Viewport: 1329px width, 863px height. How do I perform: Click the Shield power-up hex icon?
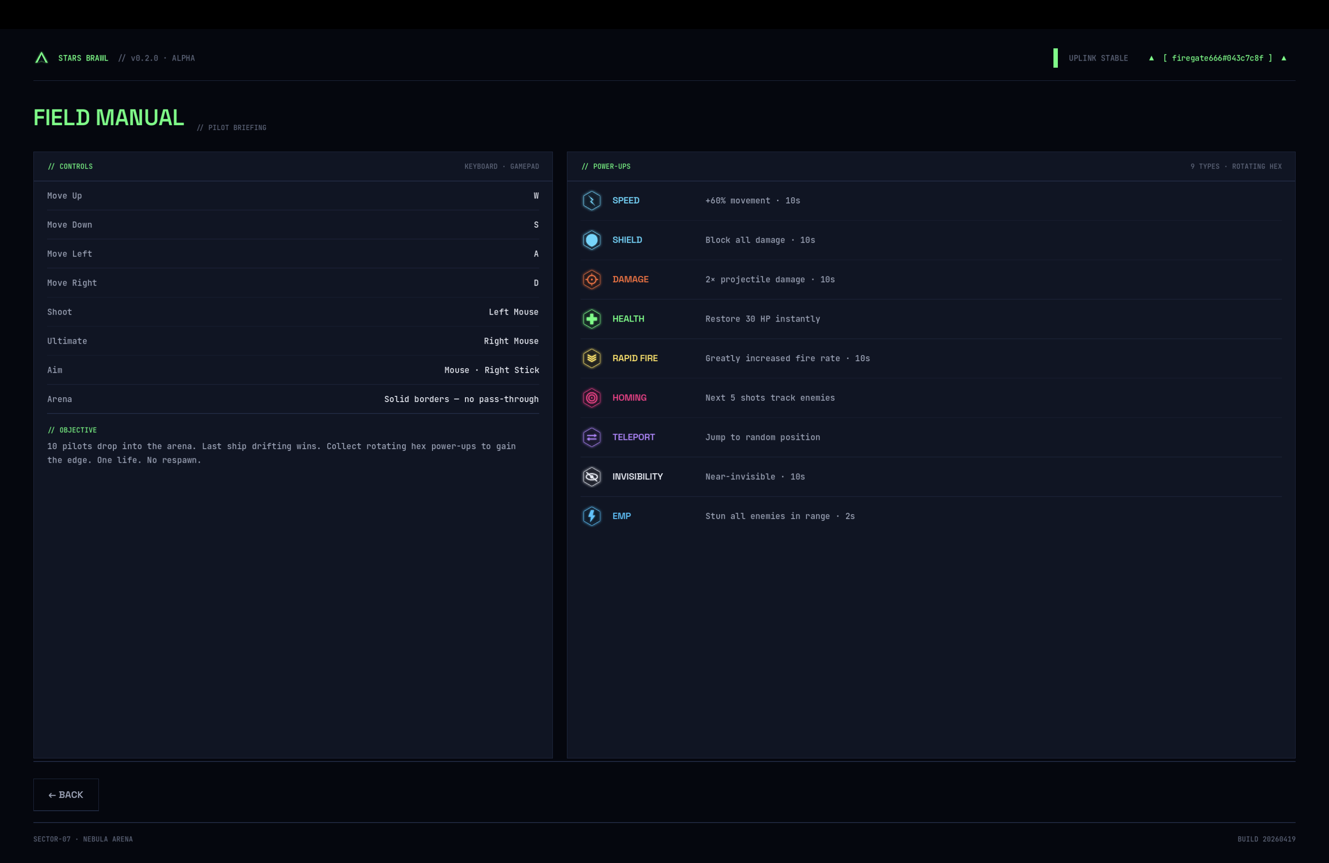(592, 240)
